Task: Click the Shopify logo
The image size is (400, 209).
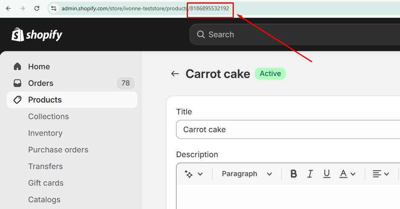Action: point(37,34)
